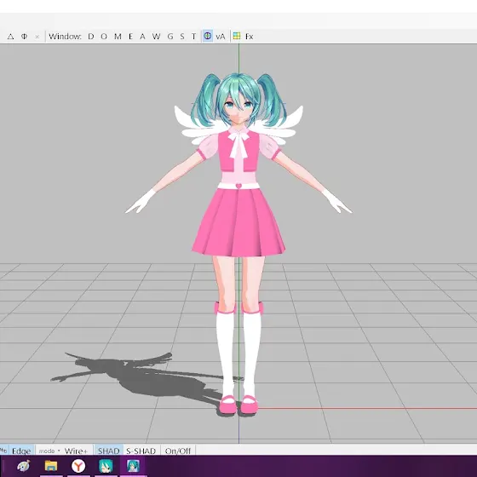The image size is (477, 477).
Task: Click the model's teal-haired head in viewport
Action: pyautogui.click(x=238, y=99)
